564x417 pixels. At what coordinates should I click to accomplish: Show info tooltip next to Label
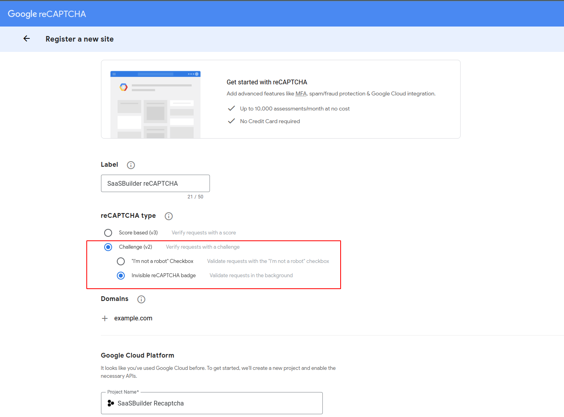[131, 165]
